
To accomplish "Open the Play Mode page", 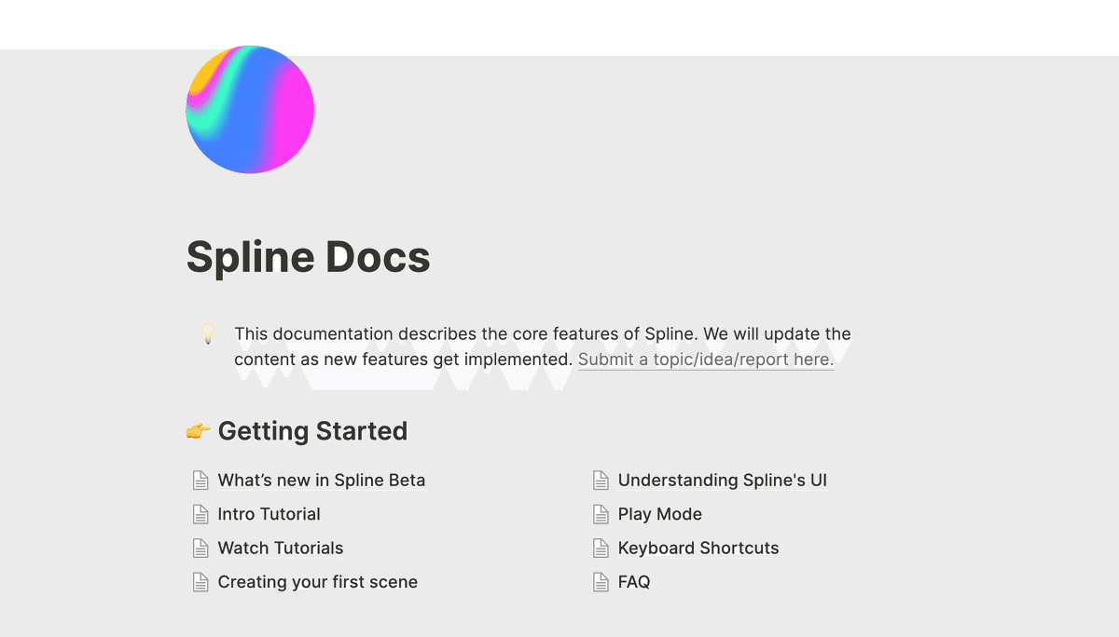I will (x=659, y=513).
